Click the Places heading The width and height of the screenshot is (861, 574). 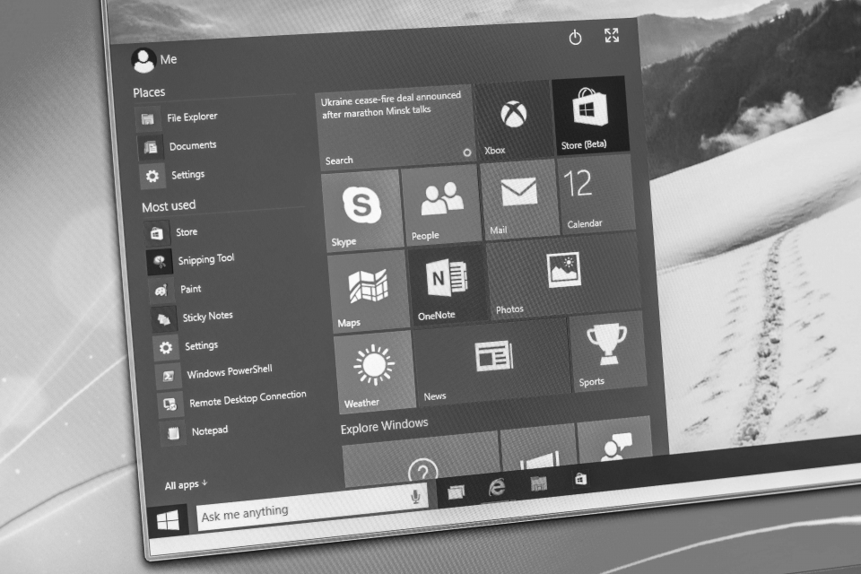(149, 92)
